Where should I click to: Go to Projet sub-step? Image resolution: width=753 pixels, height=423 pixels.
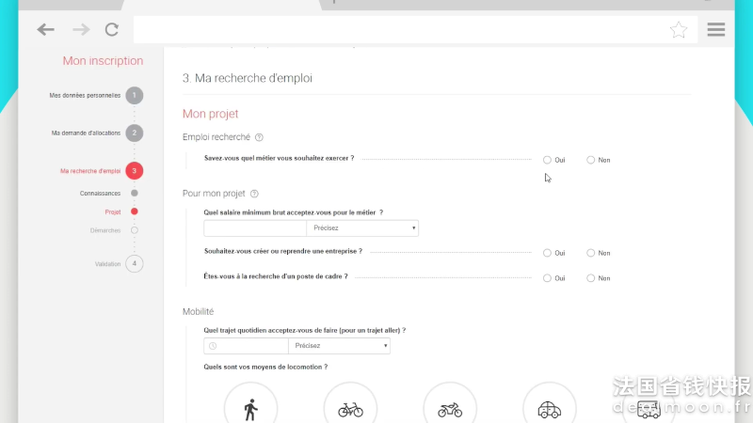point(113,212)
